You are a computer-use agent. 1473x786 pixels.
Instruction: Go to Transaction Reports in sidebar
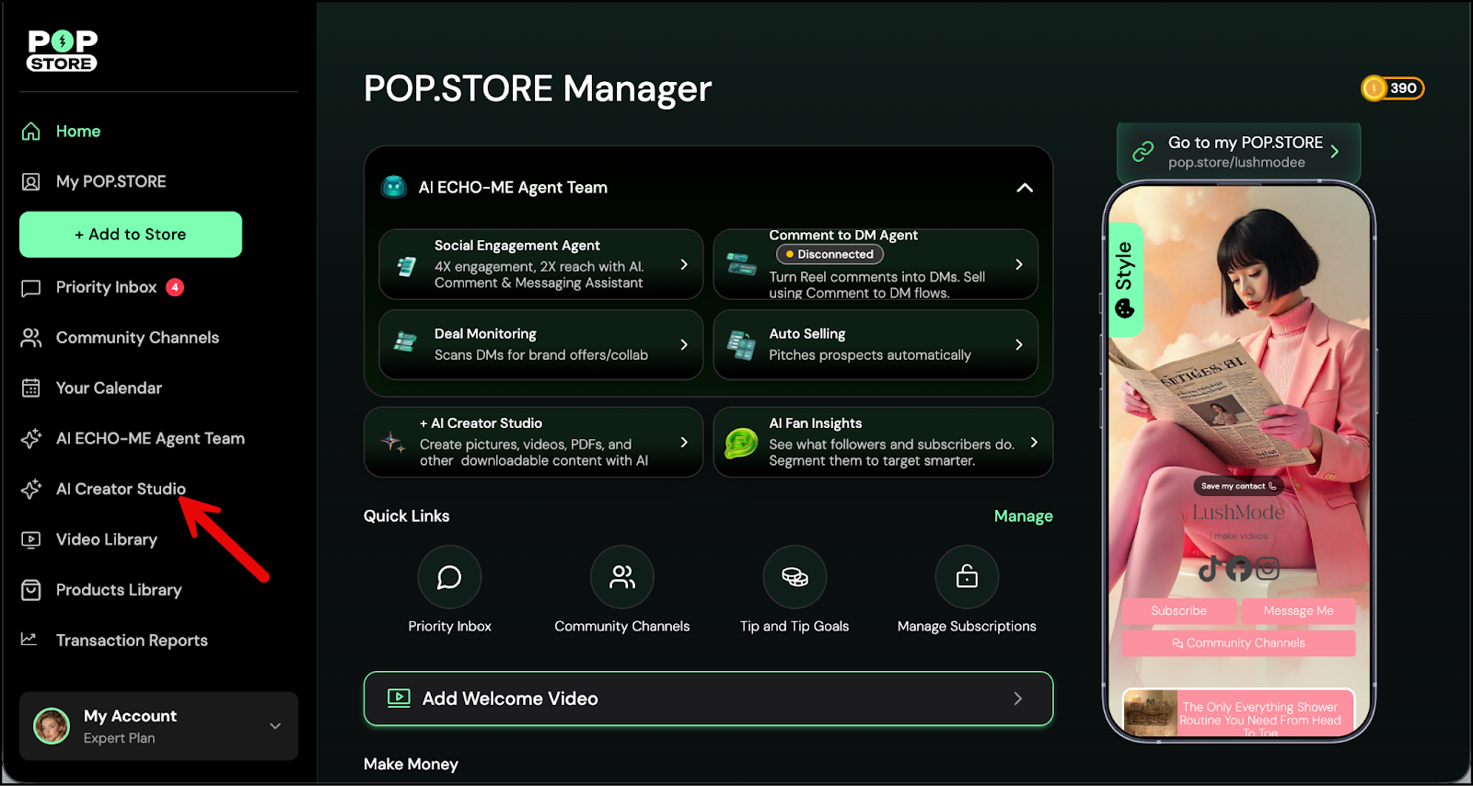coord(132,641)
